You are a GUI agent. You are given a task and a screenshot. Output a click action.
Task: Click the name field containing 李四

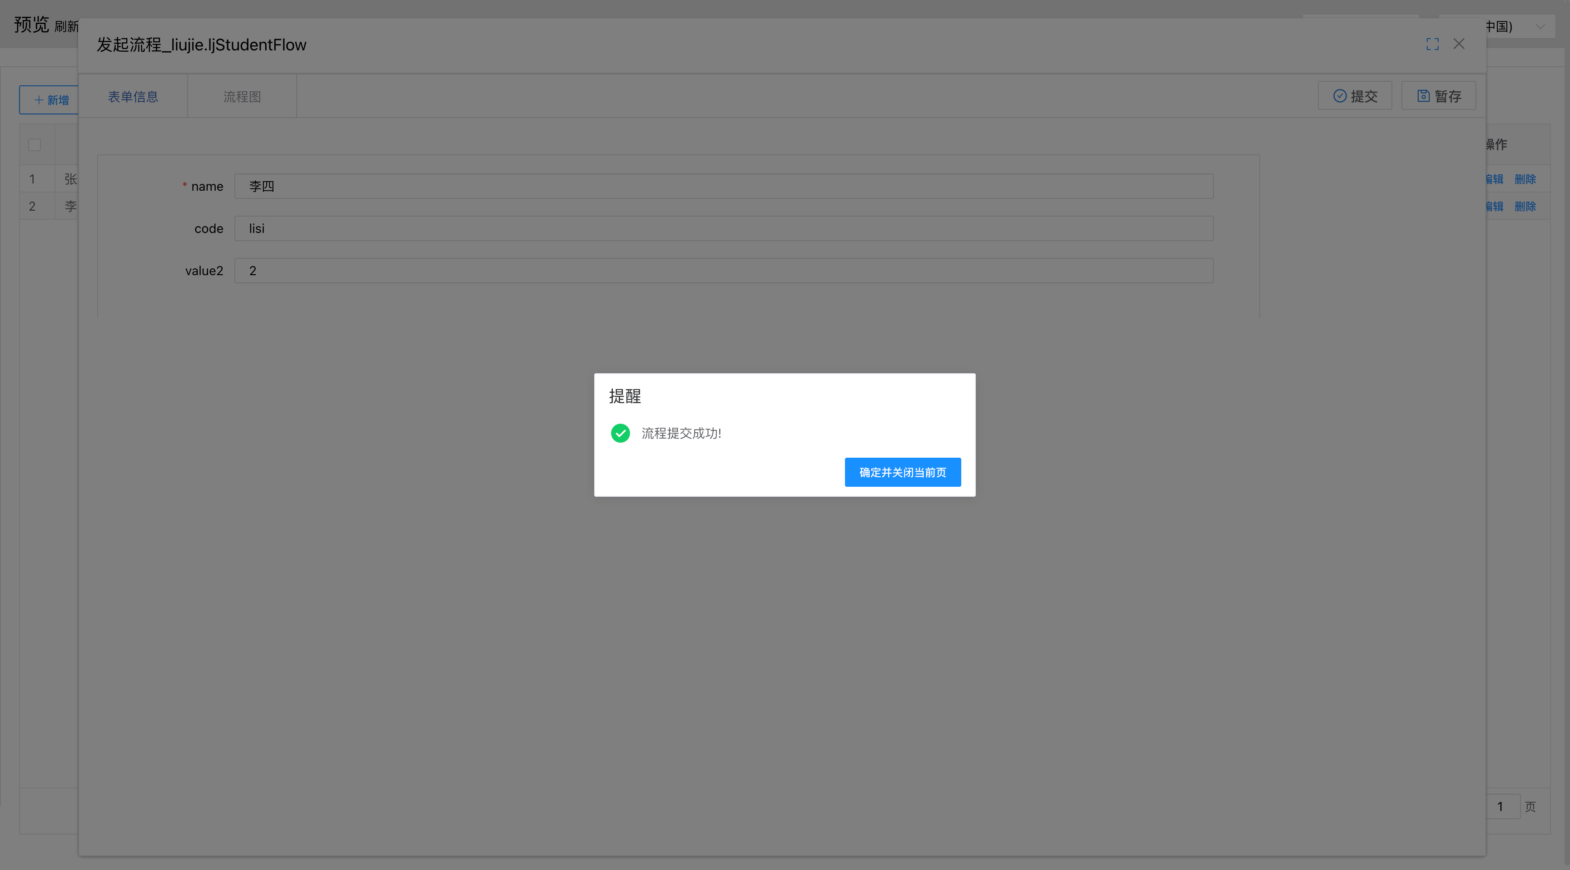(x=723, y=187)
